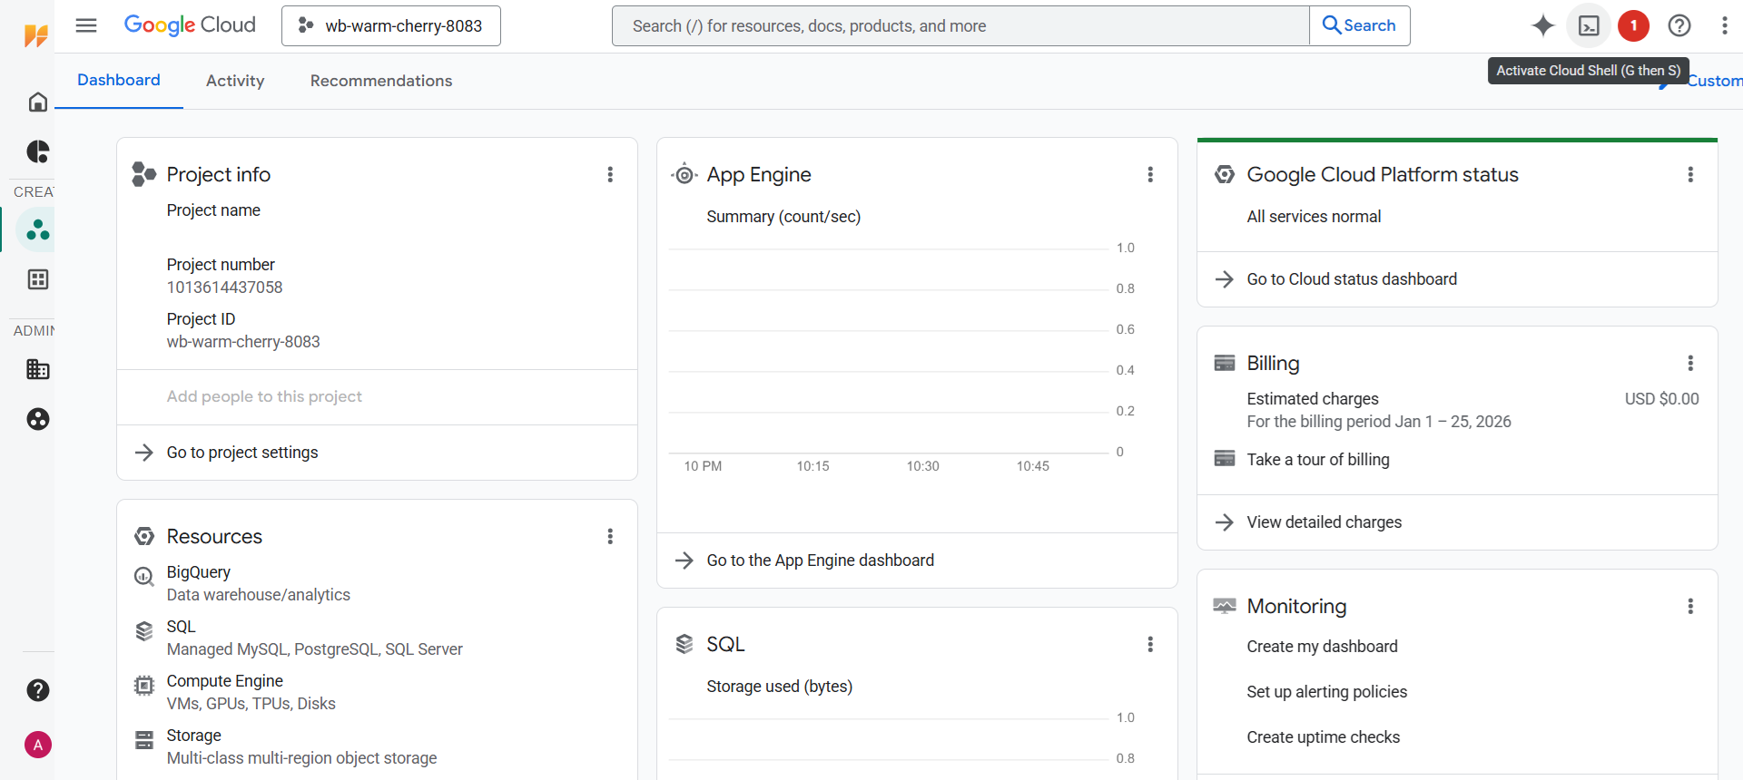Open the home icon in left sidebar

tap(37, 102)
